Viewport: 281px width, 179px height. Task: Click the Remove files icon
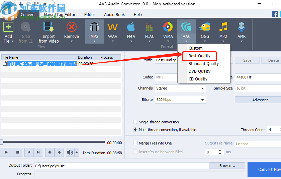click(x=72, y=27)
